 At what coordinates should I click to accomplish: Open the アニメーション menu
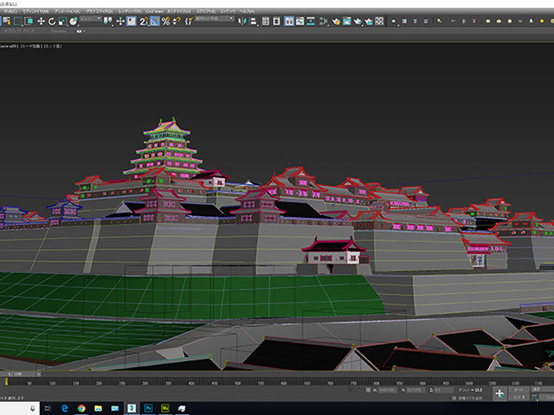pos(67,11)
